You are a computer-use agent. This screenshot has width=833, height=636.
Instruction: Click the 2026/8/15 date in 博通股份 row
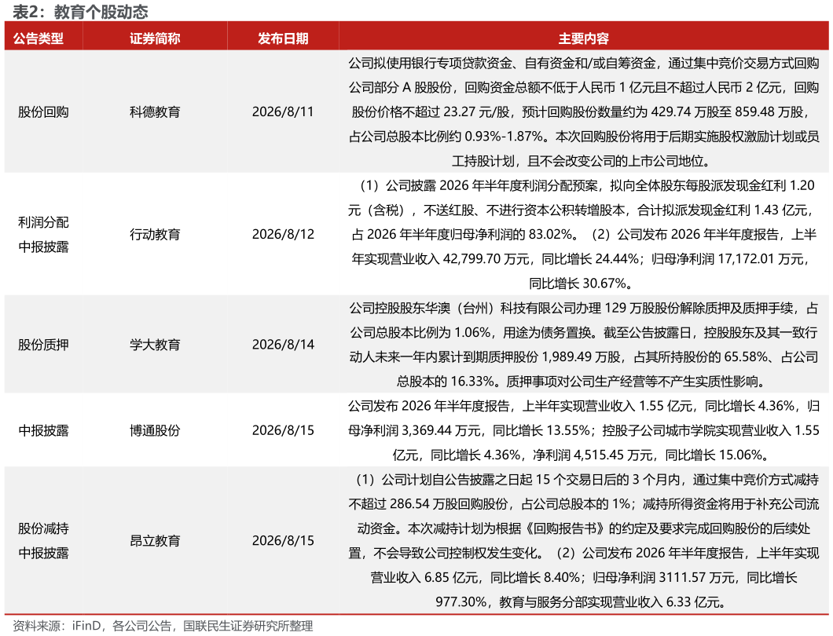tap(283, 430)
